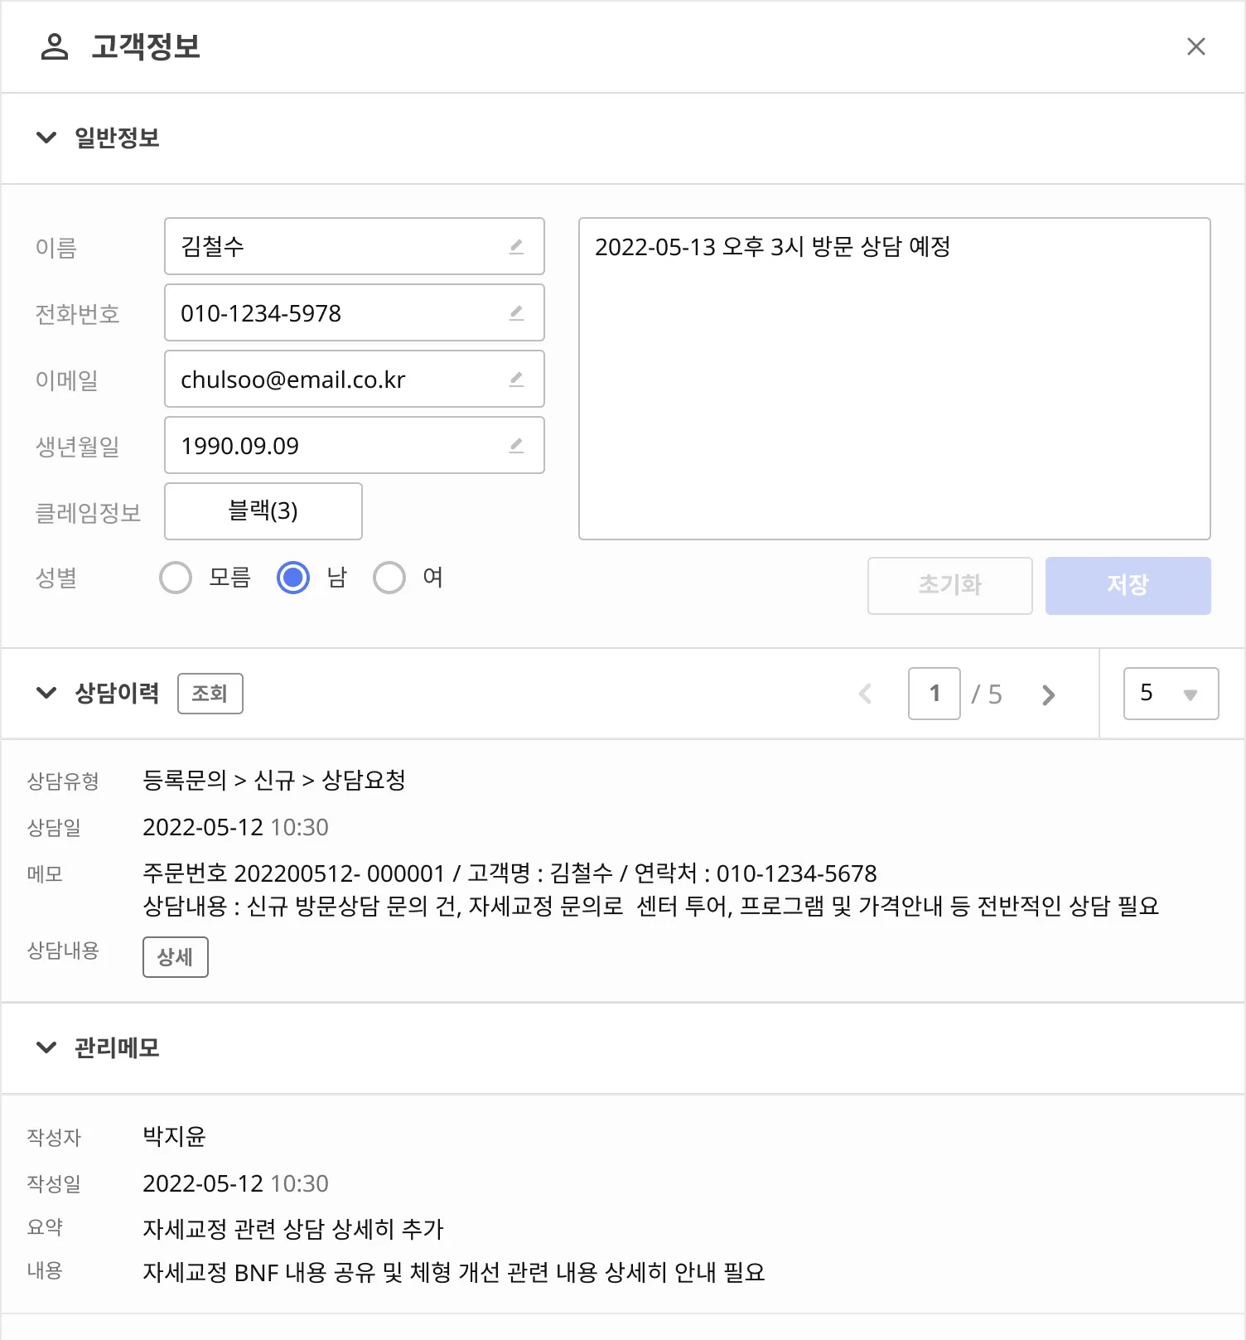Collapse the 일반정보 section
This screenshot has height=1340, width=1246.
[46, 138]
